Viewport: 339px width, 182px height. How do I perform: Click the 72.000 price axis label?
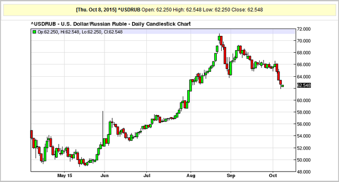tap(304, 29)
